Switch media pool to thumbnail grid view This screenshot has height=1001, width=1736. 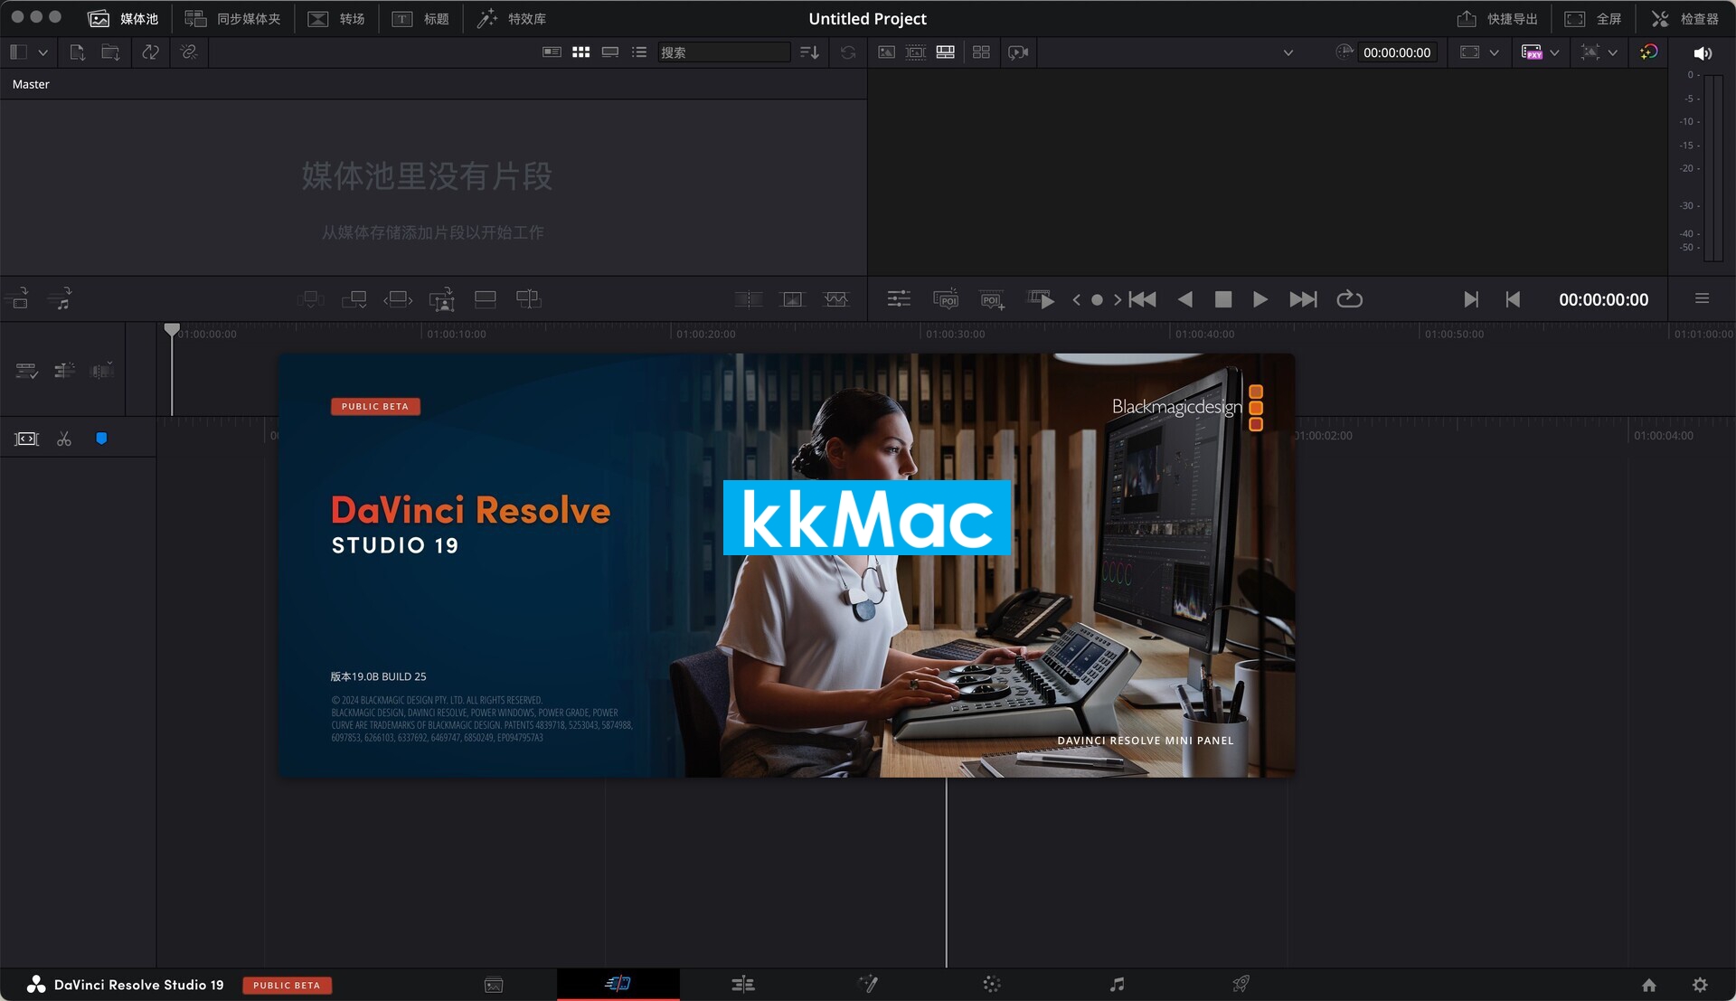click(x=581, y=52)
